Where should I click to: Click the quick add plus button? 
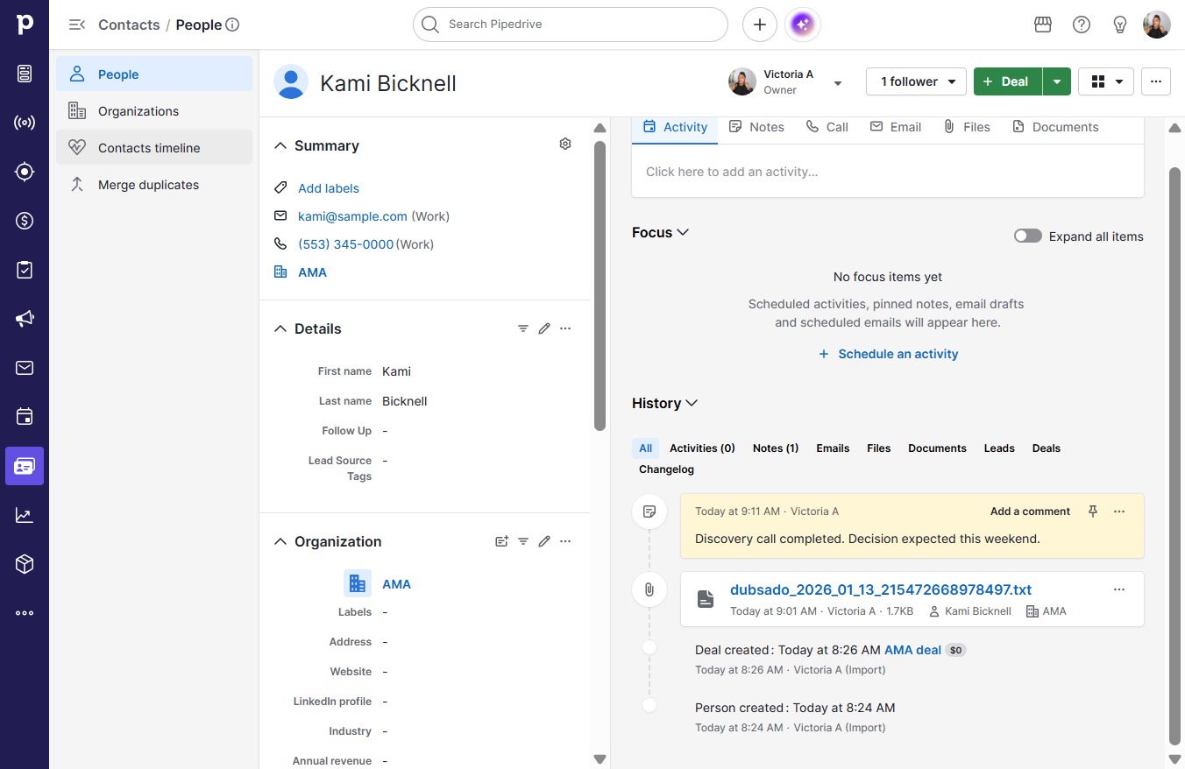click(x=760, y=25)
